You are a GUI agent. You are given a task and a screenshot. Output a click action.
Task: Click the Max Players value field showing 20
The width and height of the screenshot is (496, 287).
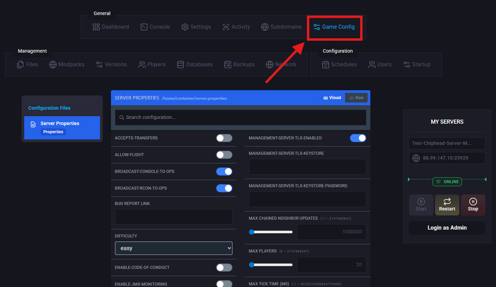click(332, 265)
